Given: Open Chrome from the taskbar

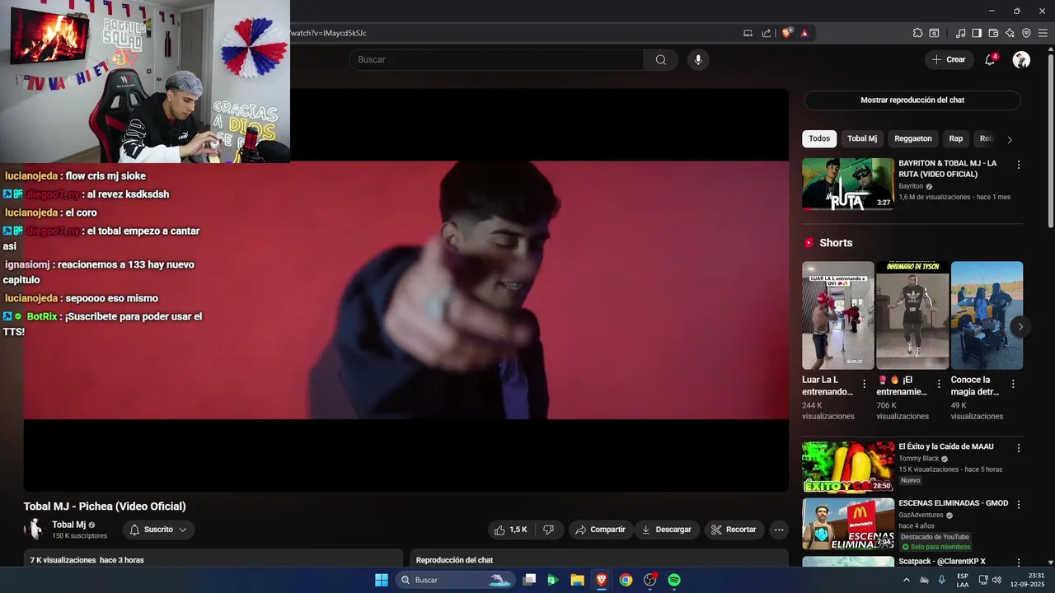Looking at the screenshot, I should 626,580.
